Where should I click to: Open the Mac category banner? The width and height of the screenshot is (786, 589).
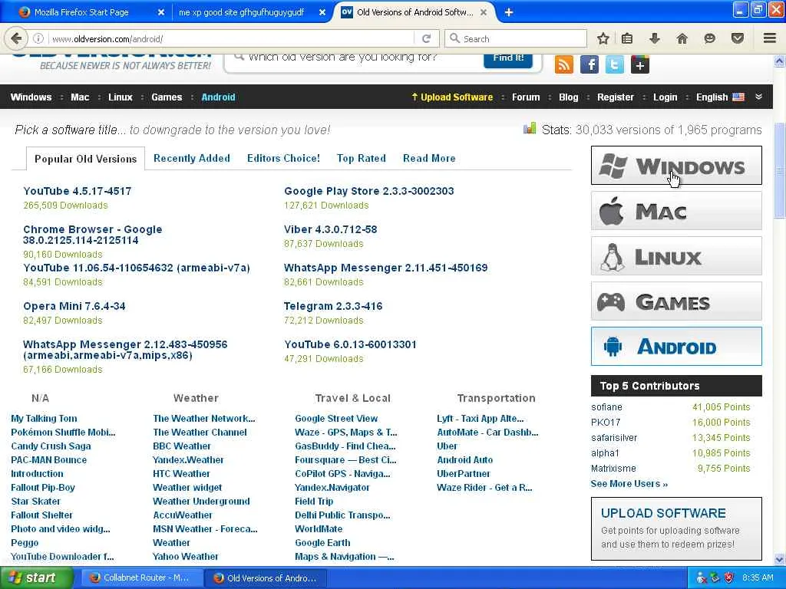point(676,211)
